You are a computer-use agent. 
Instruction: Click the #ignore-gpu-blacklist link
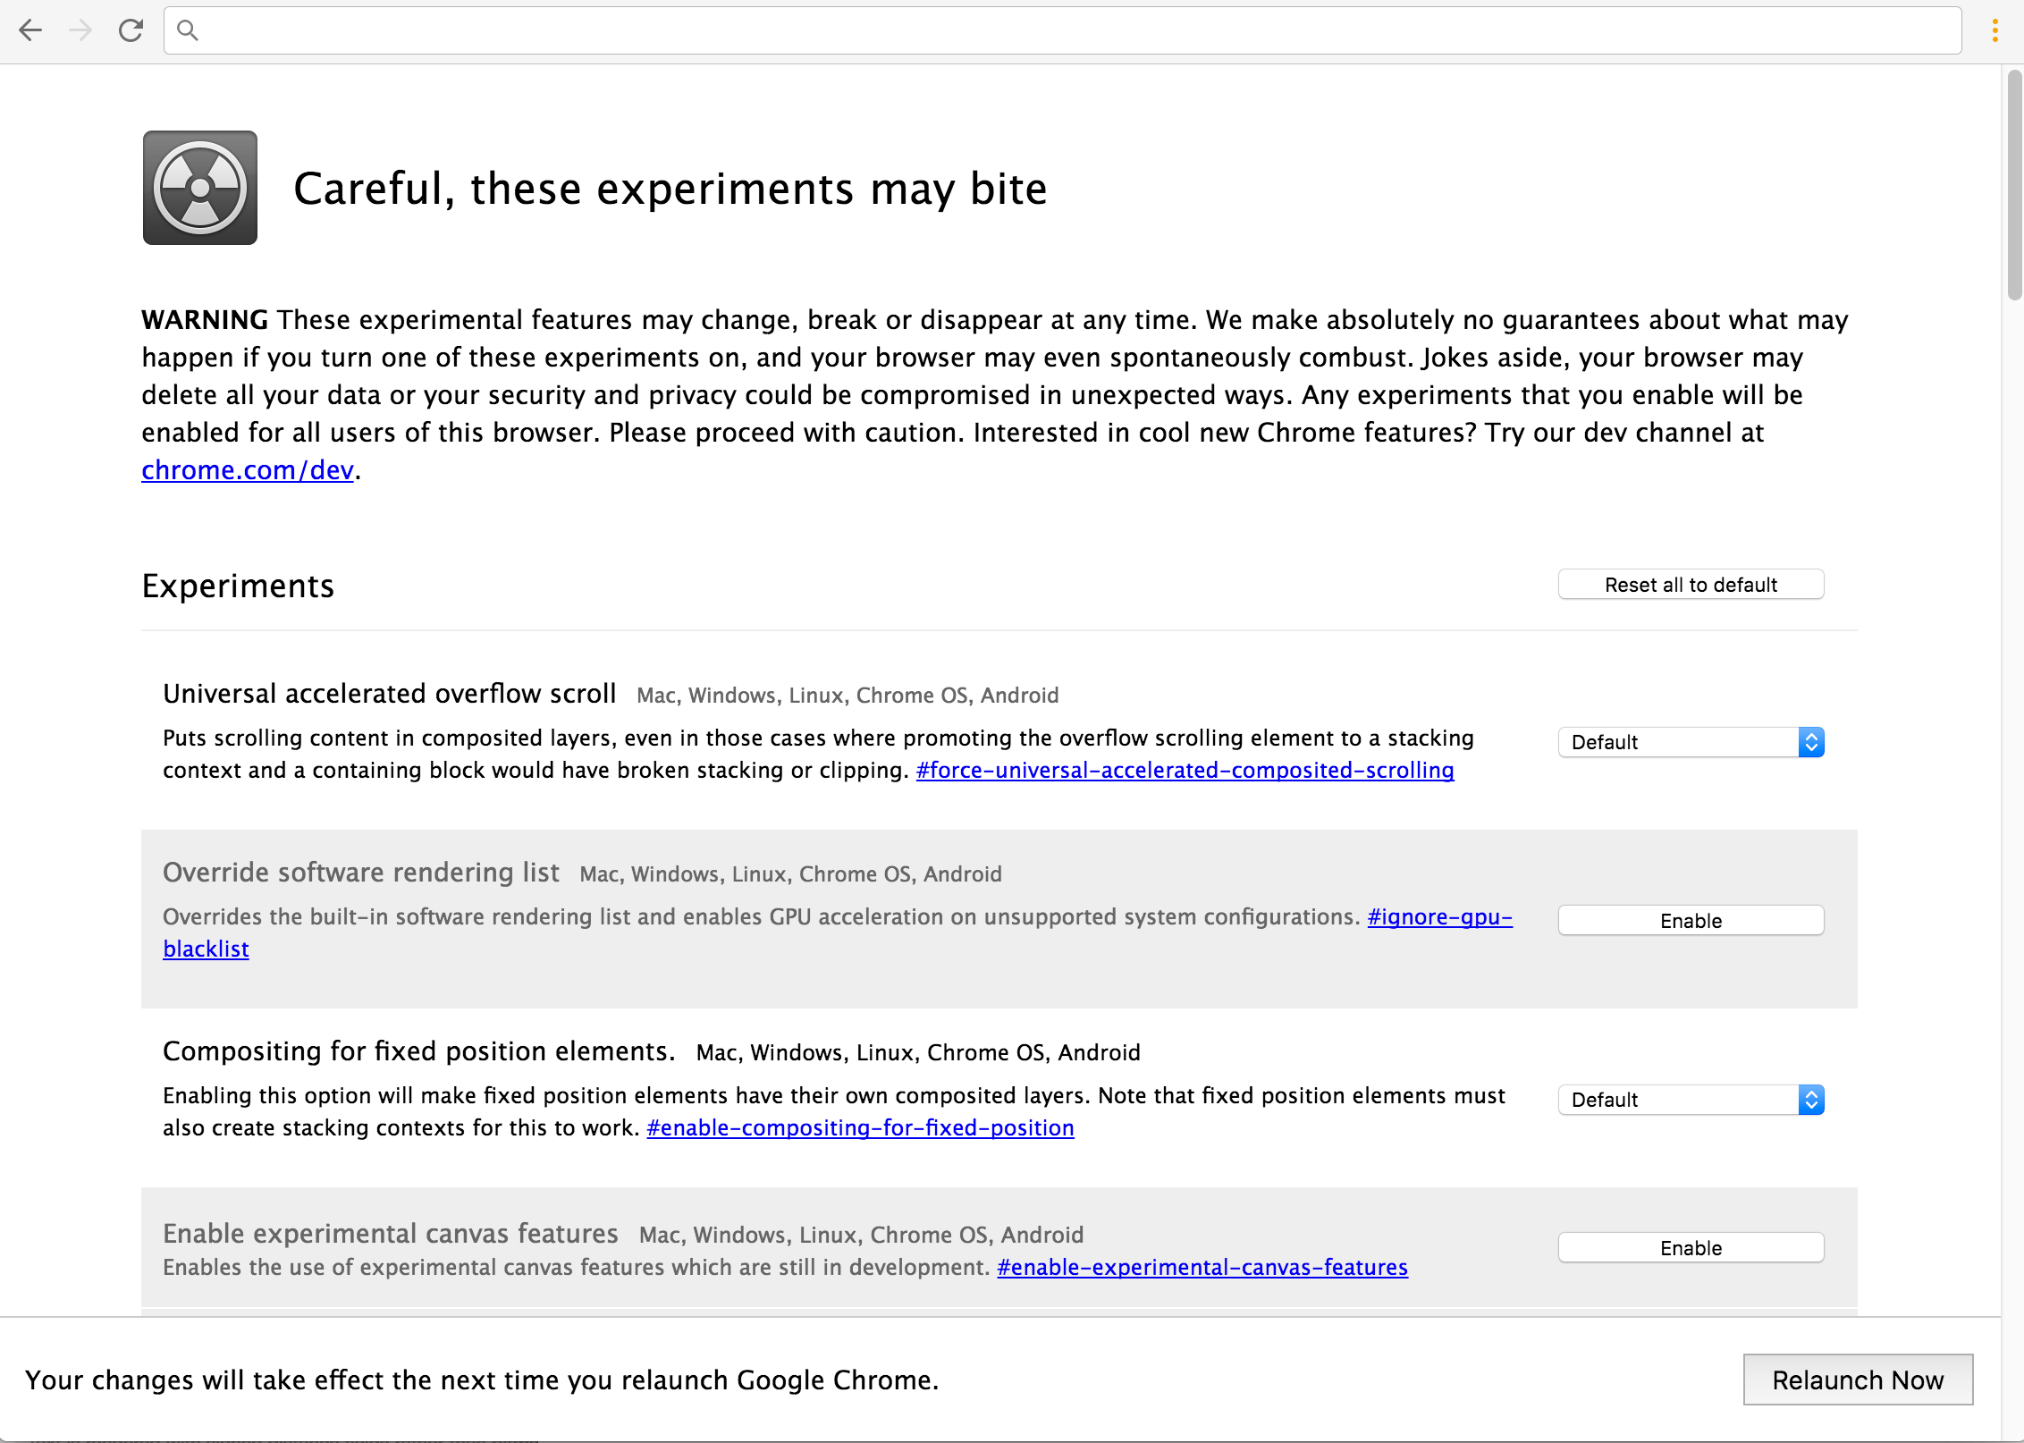(1439, 917)
